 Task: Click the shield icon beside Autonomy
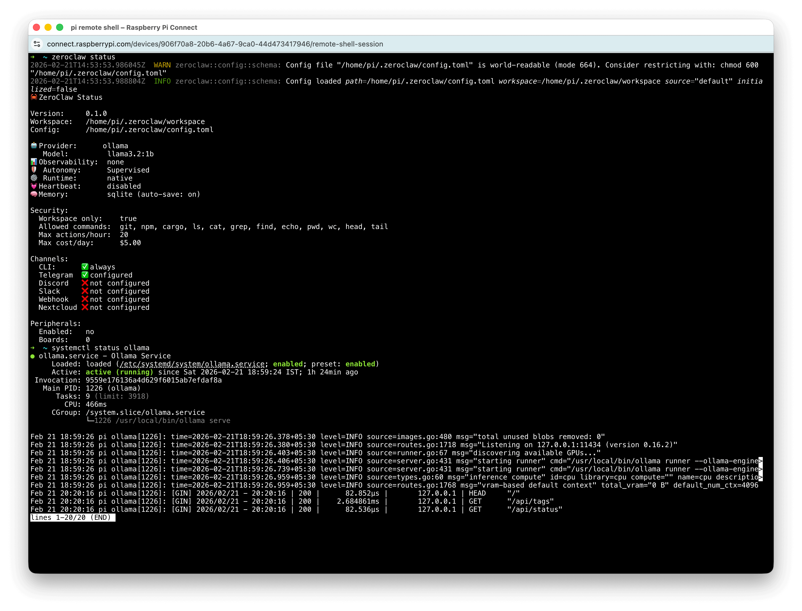point(34,169)
